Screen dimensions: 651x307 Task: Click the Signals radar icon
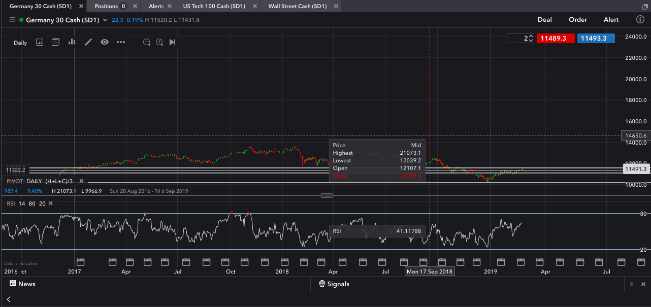coord(322,284)
